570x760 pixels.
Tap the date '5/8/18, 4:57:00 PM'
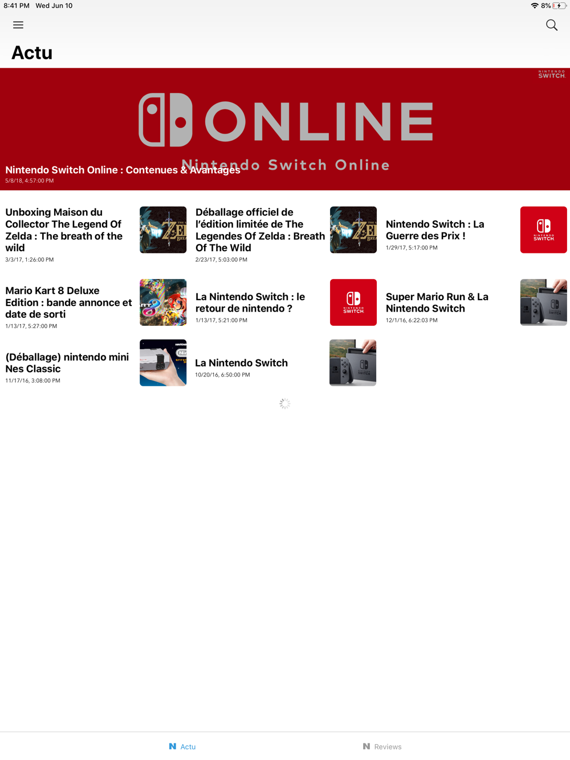coord(30,181)
